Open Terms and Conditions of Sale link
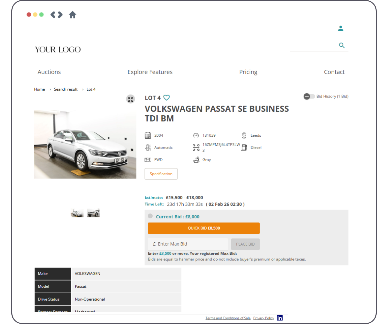Image resolution: width=388 pixels, height=324 pixels. click(x=228, y=318)
